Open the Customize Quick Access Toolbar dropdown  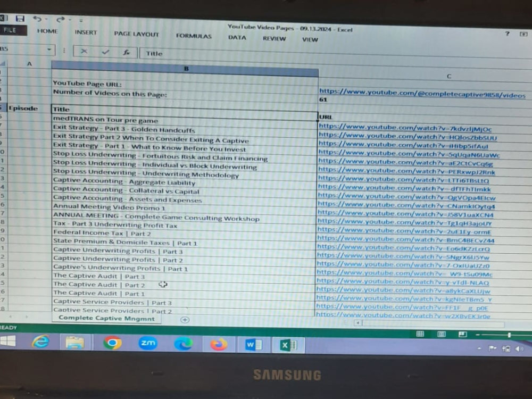point(81,20)
